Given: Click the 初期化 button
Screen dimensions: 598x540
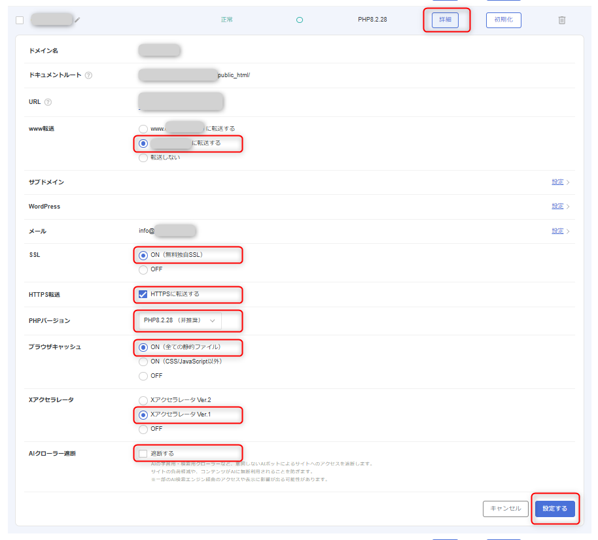Looking at the screenshot, I should 503,20.
